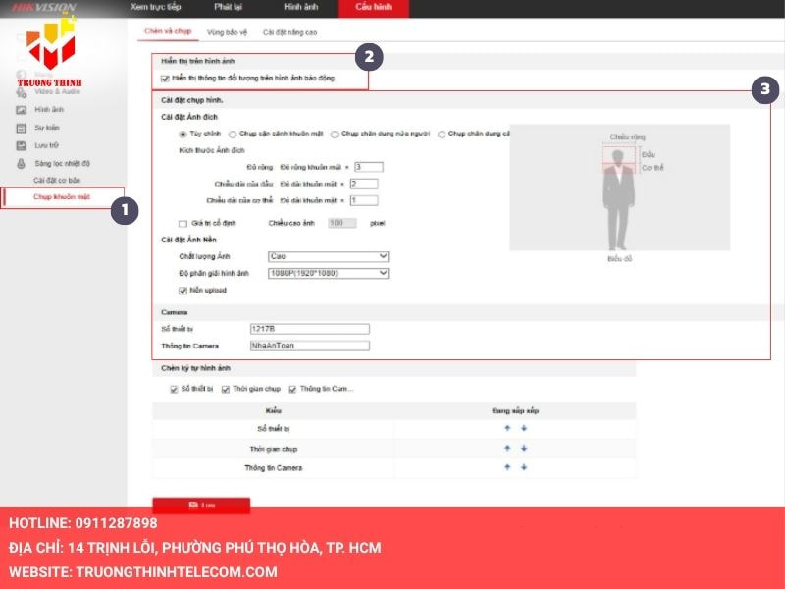Viewport: 785px width, 589px height.
Task: Move the Số thiết bị row up
Action: pyautogui.click(x=507, y=429)
